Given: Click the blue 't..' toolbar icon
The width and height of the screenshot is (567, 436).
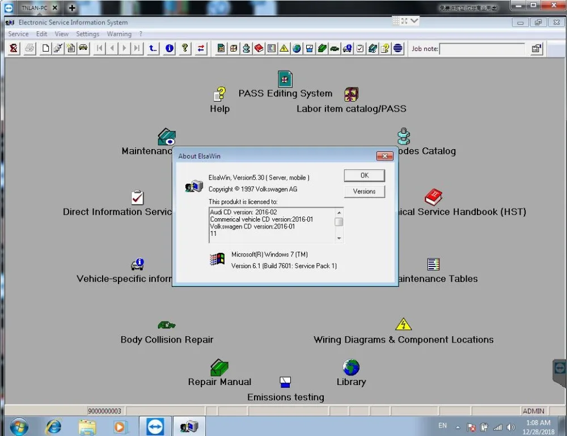Looking at the screenshot, I should pos(153,48).
